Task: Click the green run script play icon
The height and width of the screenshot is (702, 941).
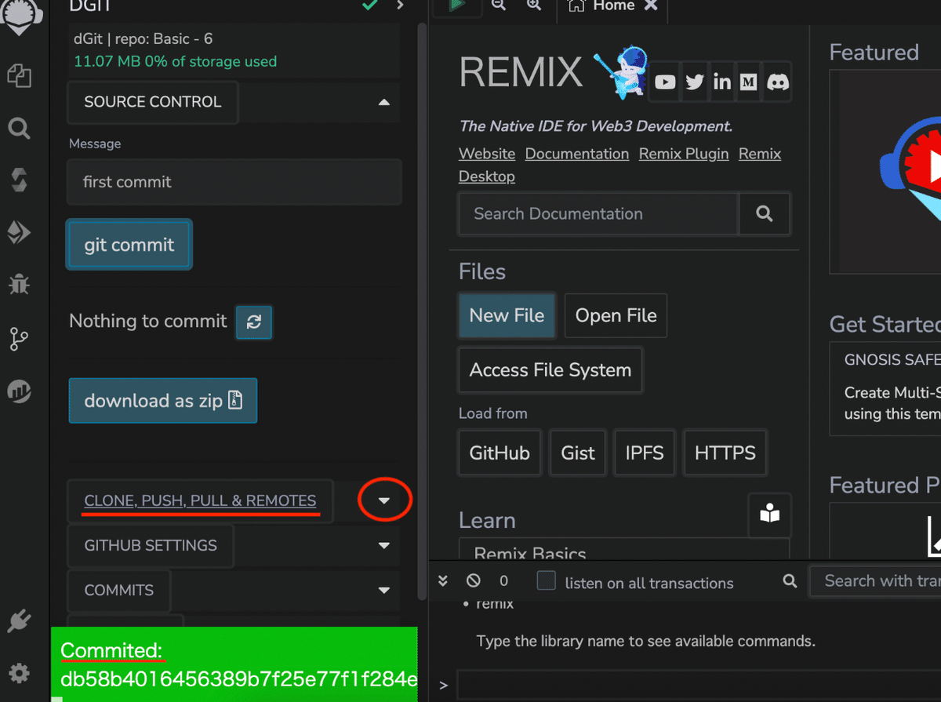Action: pyautogui.click(x=459, y=5)
